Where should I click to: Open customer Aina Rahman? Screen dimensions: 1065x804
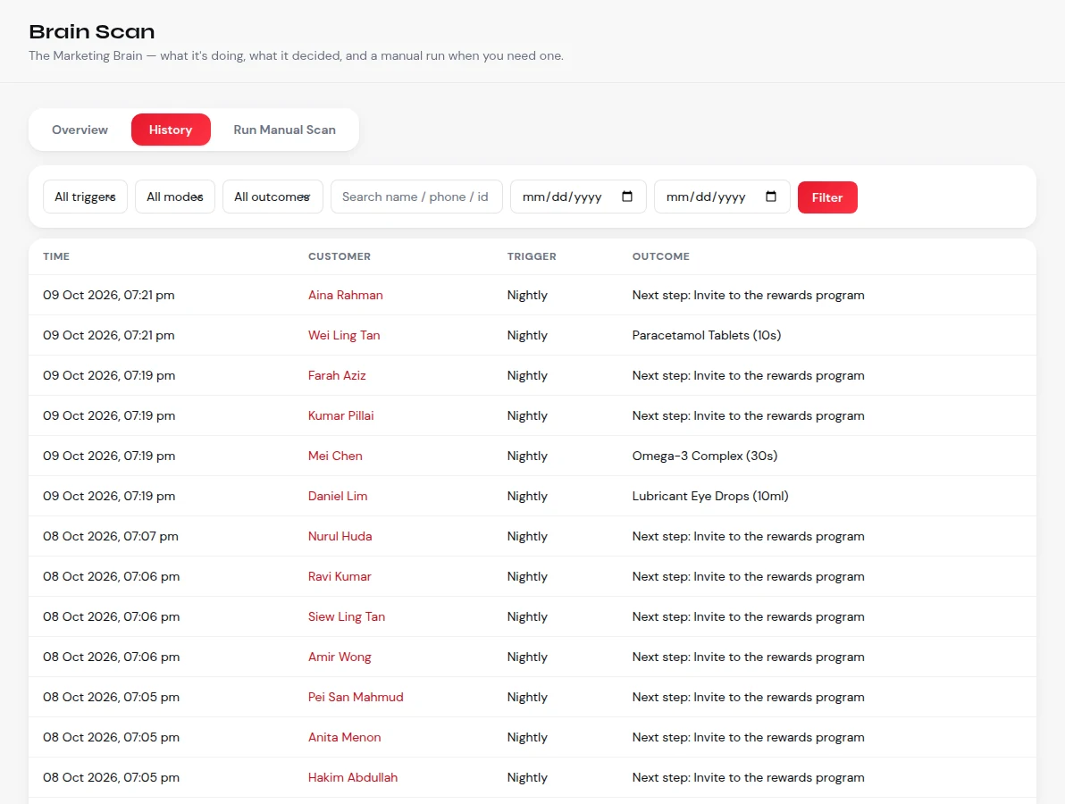345,295
